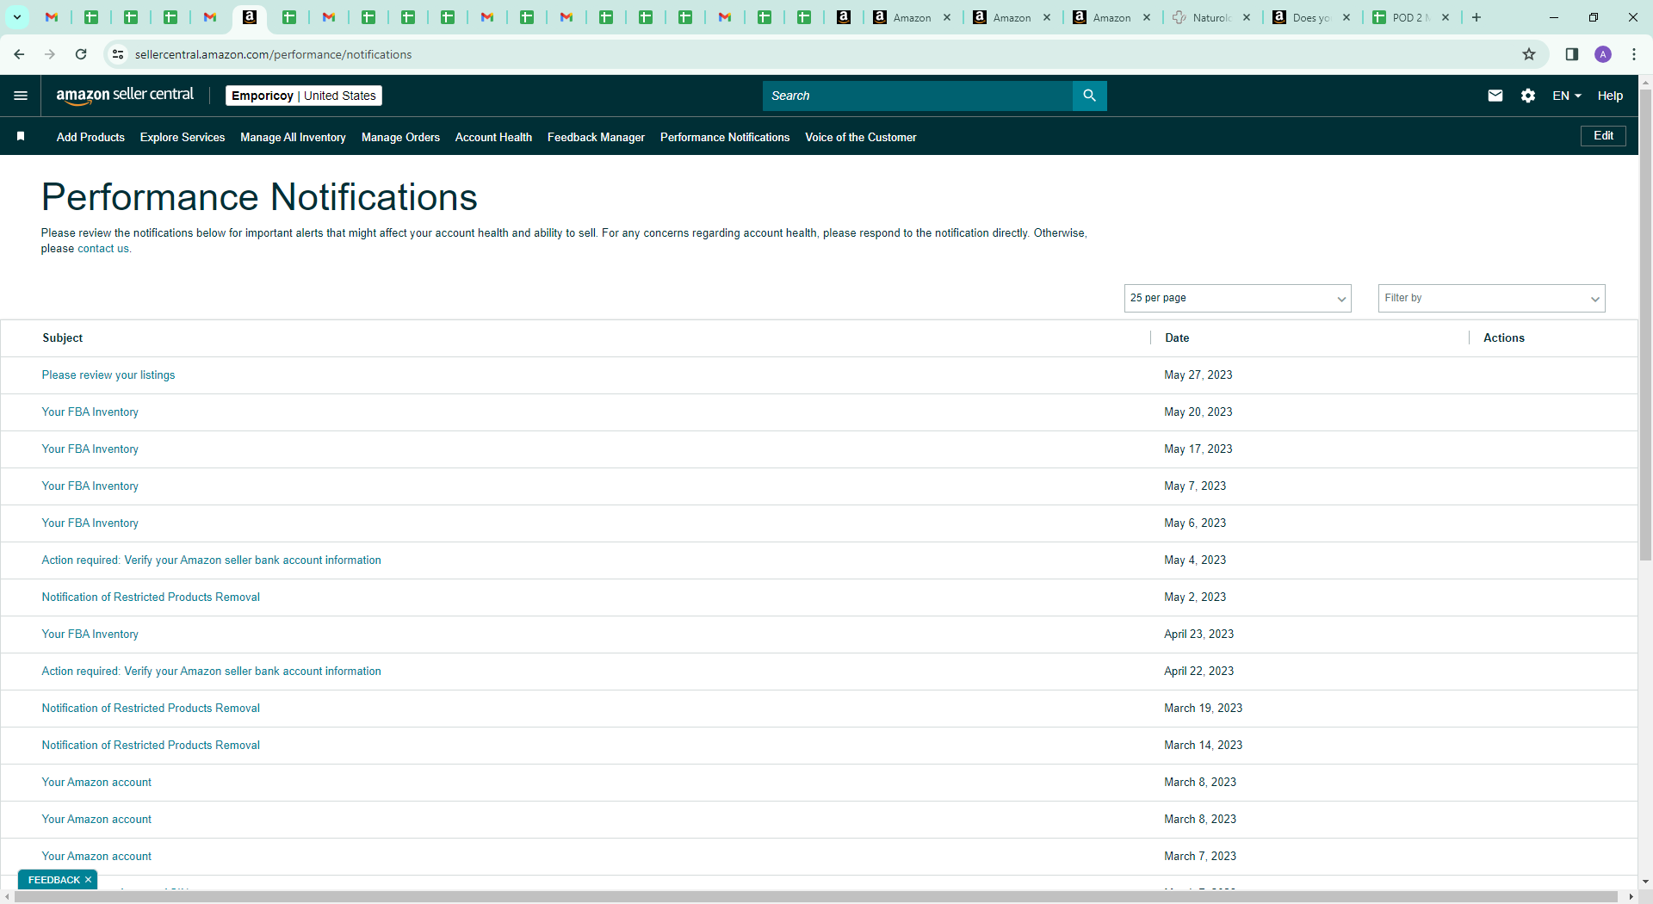Go back to the previous page
This screenshot has width=1653, height=904.
tap(19, 54)
